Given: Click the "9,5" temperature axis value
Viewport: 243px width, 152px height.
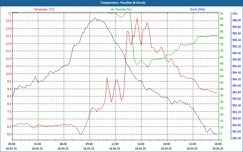Looking at the screenshot, I should tap(9, 81).
